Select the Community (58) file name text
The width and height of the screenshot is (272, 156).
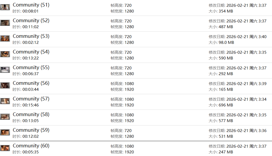[x=31, y=115]
